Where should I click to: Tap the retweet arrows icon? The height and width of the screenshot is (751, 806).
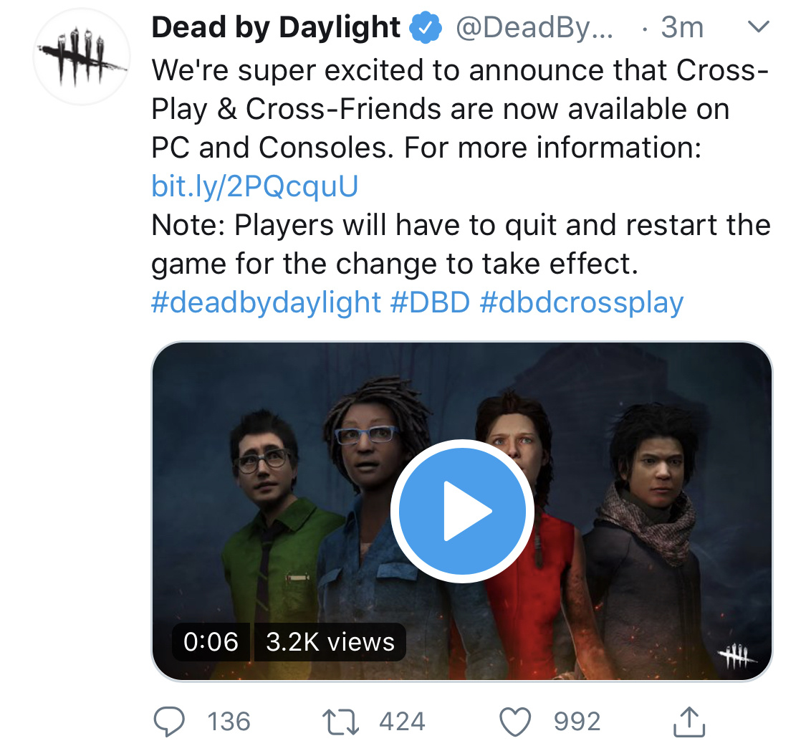coord(340,722)
